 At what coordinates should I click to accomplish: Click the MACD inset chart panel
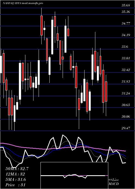[x=74, y=175]
